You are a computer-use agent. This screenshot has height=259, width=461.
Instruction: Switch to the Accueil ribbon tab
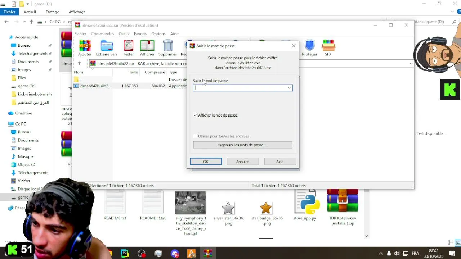click(30, 12)
